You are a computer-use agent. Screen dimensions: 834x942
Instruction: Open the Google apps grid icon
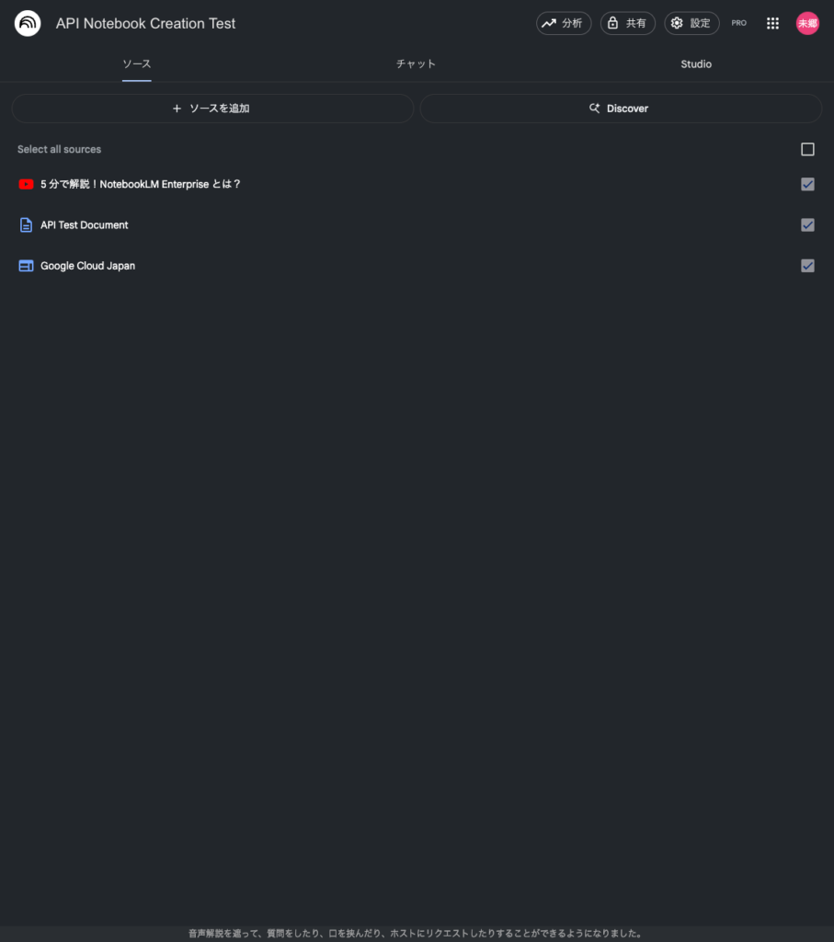point(772,23)
